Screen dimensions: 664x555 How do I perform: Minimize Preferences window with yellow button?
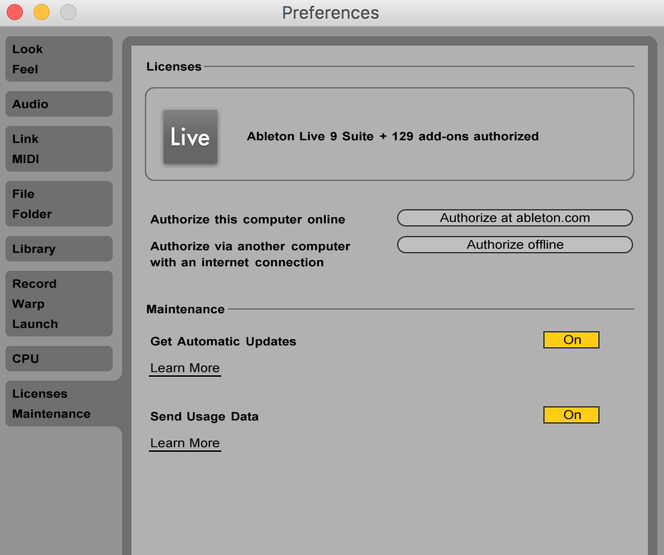(42, 12)
